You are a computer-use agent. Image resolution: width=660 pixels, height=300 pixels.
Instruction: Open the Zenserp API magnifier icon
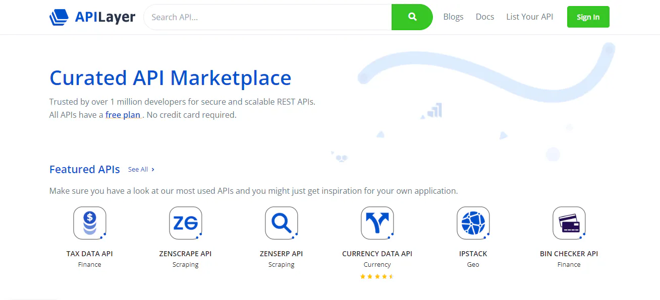tap(282, 223)
